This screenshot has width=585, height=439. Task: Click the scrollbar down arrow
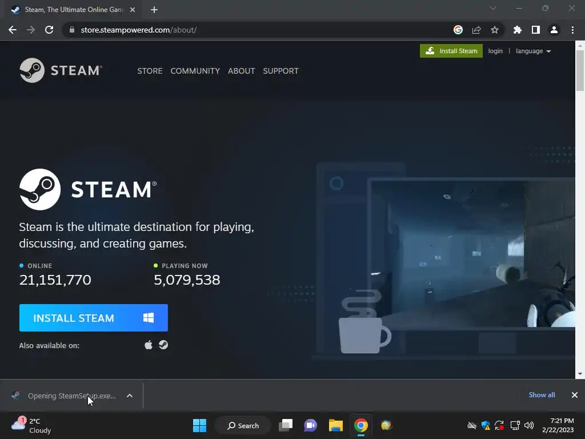580,374
